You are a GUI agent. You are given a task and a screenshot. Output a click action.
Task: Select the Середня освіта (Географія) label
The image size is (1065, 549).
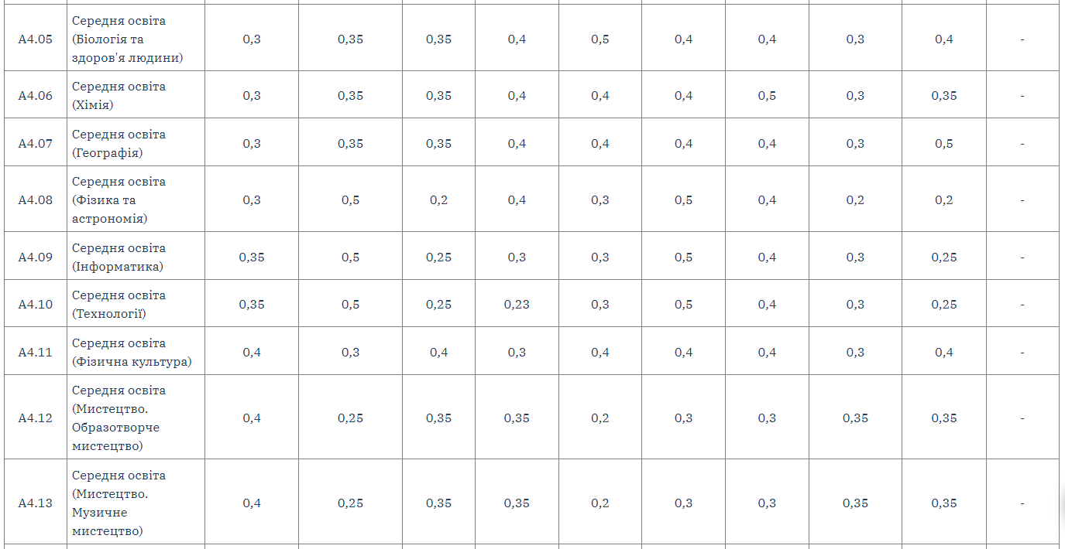(x=136, y=143)
